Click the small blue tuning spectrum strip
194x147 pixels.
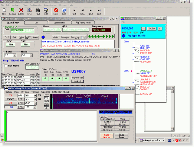pyautogui.click(x=116, y=112)
